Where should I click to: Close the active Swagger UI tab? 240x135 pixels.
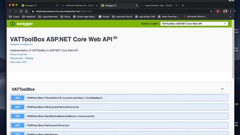[136, 6]
